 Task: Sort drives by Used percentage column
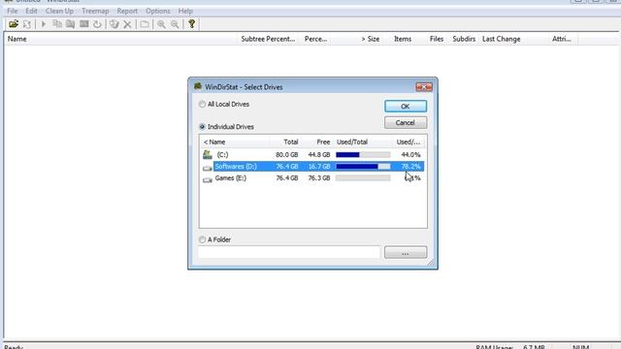(x=409, y=142)
